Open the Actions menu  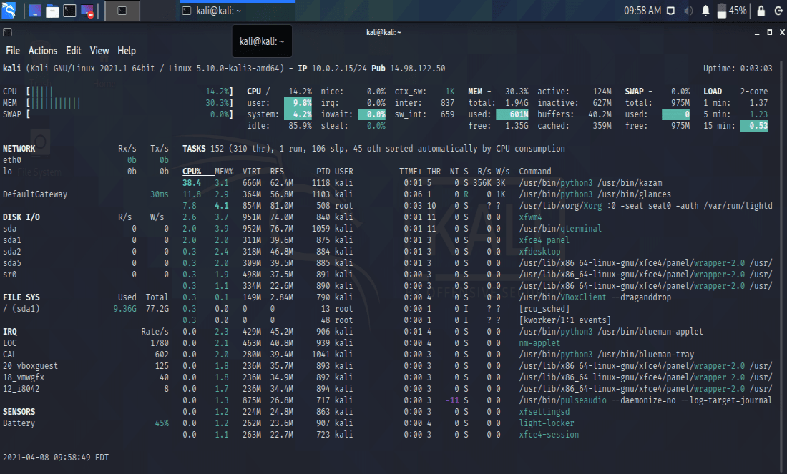43,51
